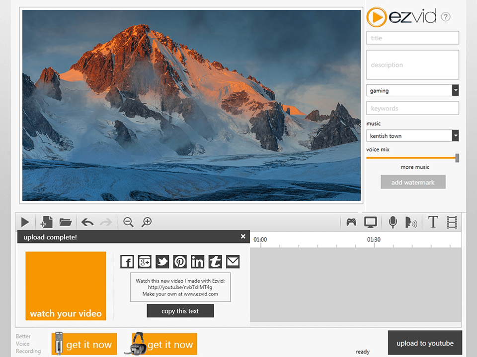477x357 pixels.
Task: Click the screen capture monitor icon
Action: pyautogui.click(x=370, y=222)
